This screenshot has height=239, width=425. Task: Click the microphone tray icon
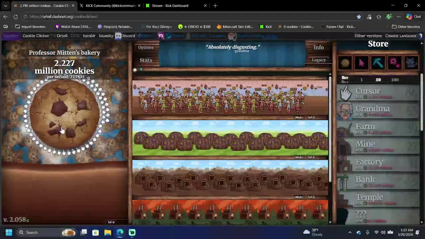click(368, 232)
